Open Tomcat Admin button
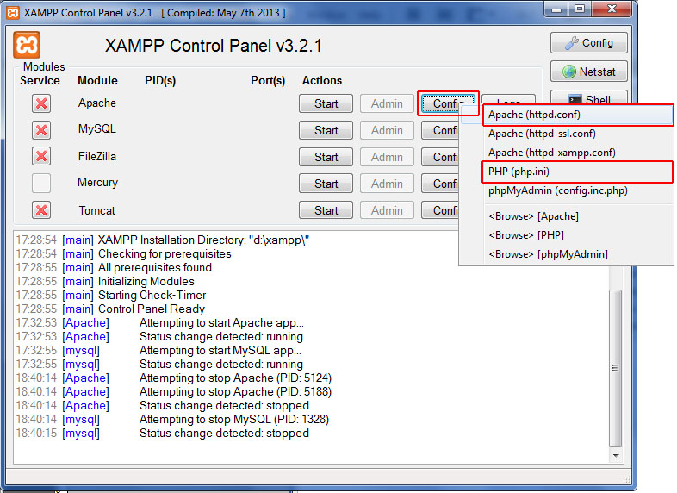677x493 pixels. point(387,210)
